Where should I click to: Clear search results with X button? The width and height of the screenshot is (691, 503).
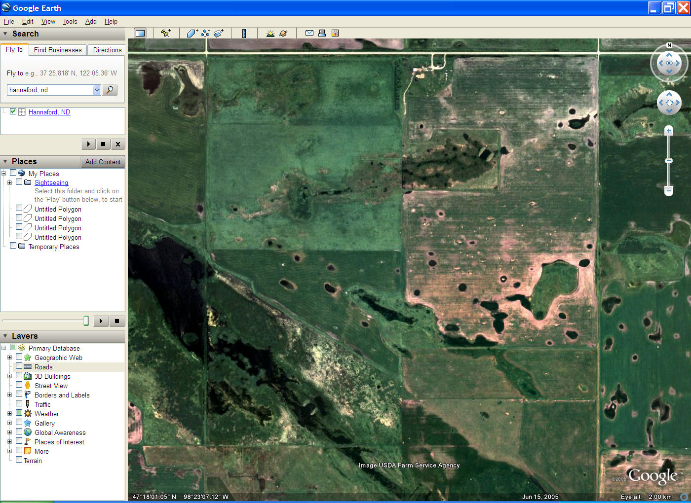tap(117, 144)
